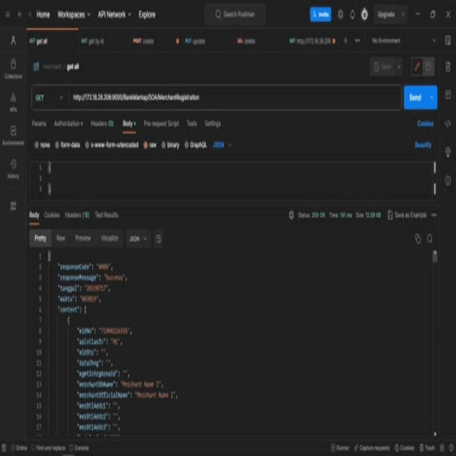Open the code snippet panel icon
The image size is (456, 456).
448,124
